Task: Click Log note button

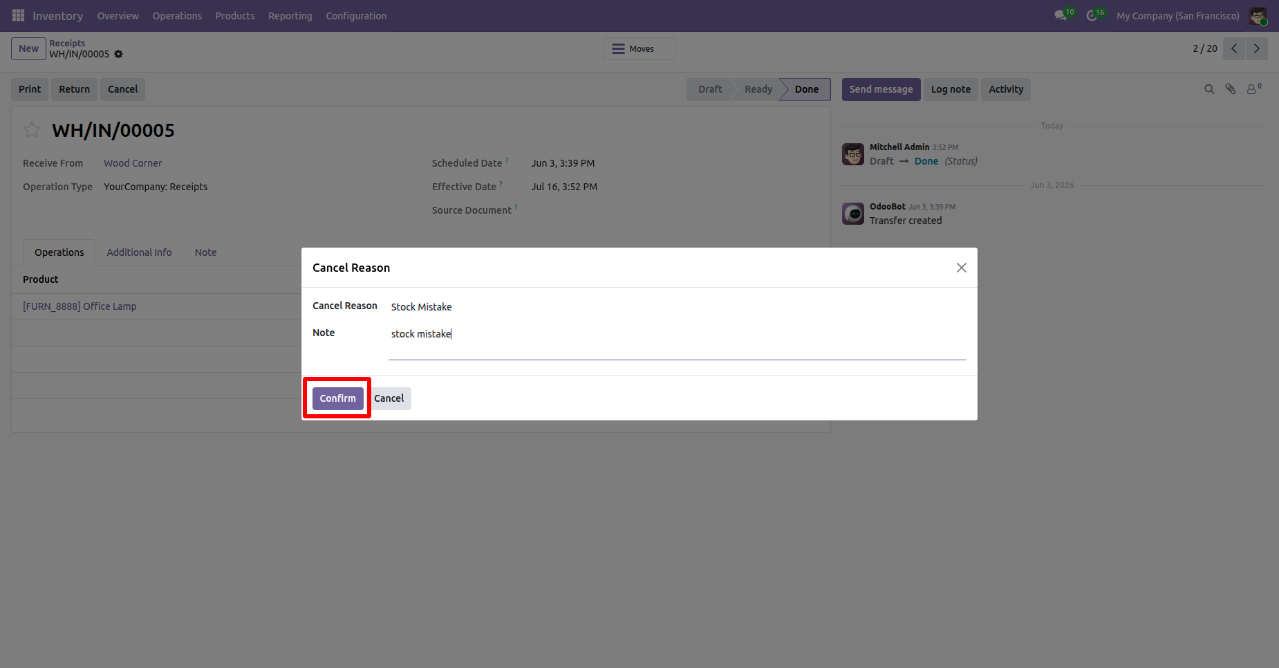Action: click(x=951, y=89)
